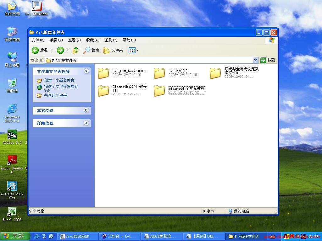The image size is (322, 241).
Task: Click the AutoCAD 2004 Chs desktop shortcut
Action: click(12, 190)
